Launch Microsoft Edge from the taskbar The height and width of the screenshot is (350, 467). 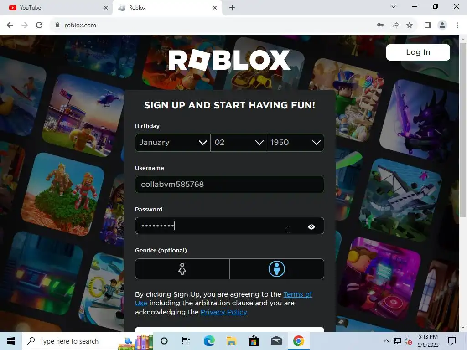pos(209,341)
